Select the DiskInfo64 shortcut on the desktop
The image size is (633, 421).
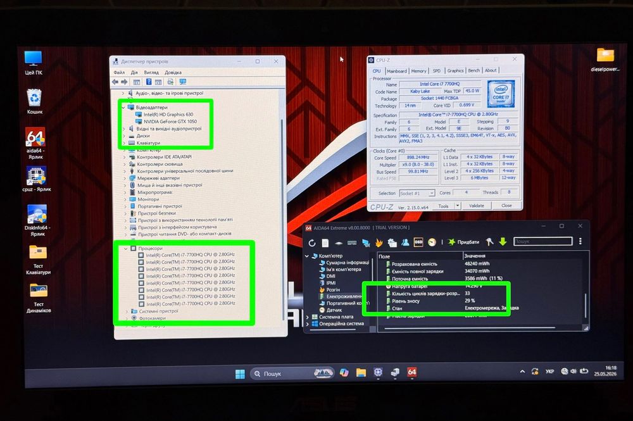37,220
